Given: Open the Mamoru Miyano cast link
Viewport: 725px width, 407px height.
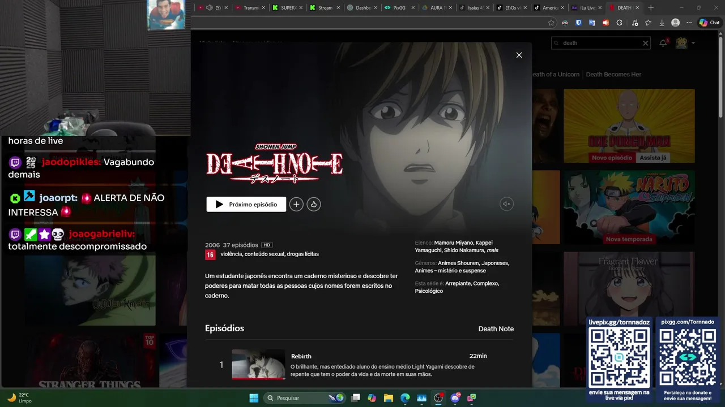Looking at the screenshot, I should [x=453, y=243].
